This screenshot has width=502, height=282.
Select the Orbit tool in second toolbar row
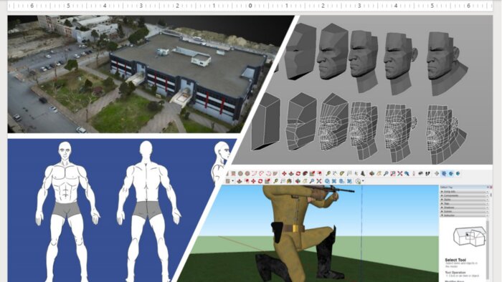[298, 181]
